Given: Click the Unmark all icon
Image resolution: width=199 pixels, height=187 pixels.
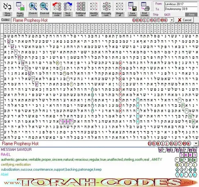Looking at the screenshot, I should (x=119, y=7).
